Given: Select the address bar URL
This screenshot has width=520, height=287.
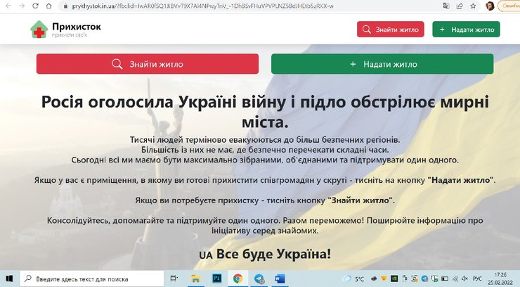Looking at the screenshot, I should [x=202, y=6].
